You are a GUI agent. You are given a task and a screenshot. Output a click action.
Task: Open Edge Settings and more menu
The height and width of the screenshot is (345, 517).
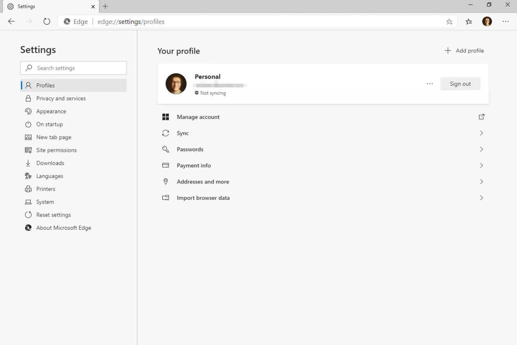(x=506, y=22)
